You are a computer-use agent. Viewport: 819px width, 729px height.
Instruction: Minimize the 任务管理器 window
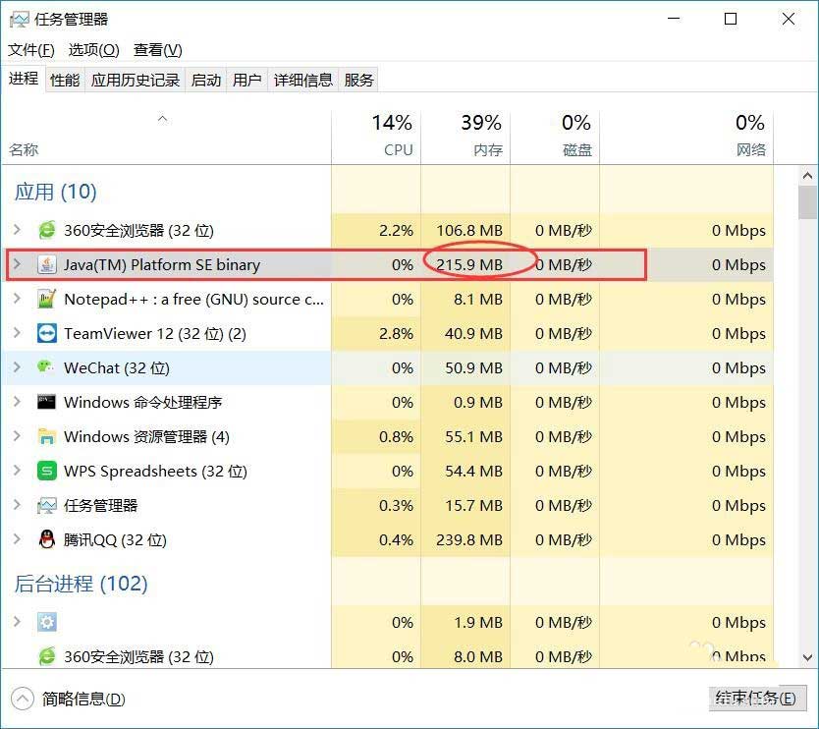point(674,20)
